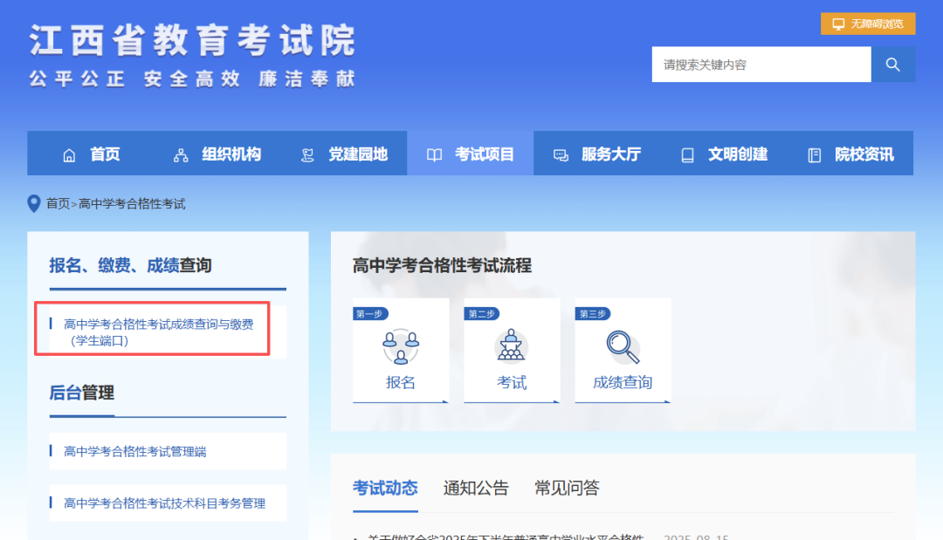
Task: Click the 考试 step two icon
Action: tap(512, 346)
